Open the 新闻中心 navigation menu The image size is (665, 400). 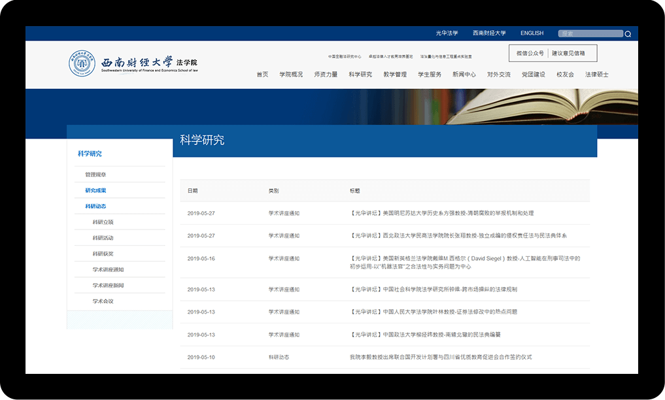pyautogui.click(x=464, y=75)
